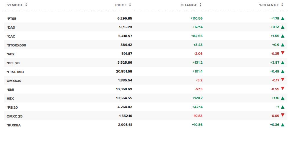
Task: Open the *AEX symbol link
Action: coord(10,54)
